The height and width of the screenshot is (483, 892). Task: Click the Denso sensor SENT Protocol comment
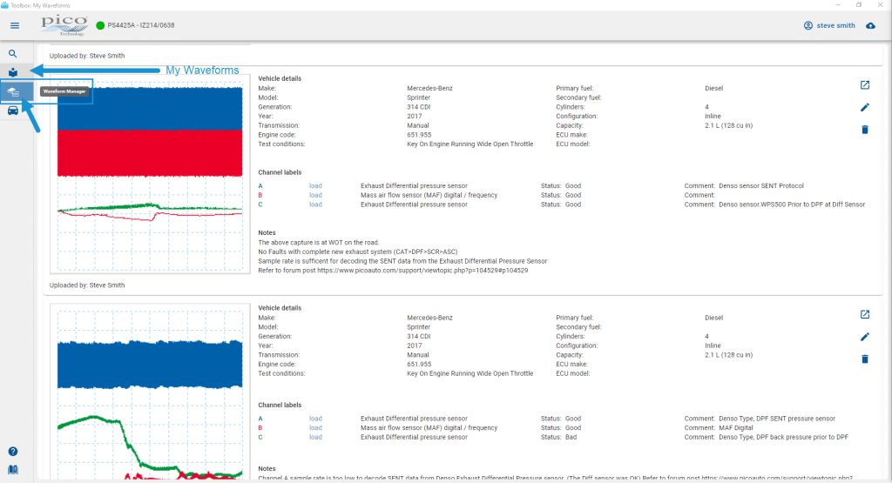761,186
